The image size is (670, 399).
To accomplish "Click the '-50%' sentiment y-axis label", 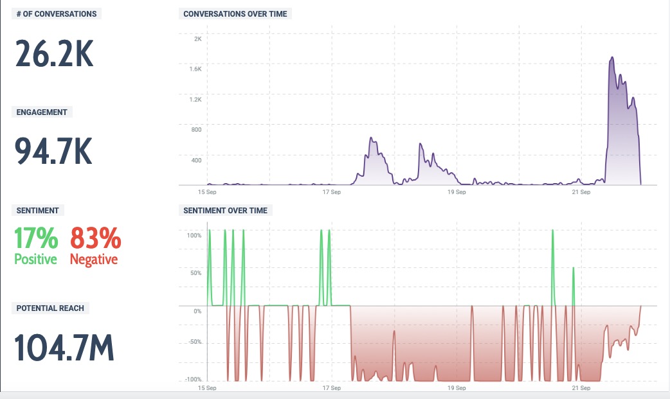I will tap(194, 342).
